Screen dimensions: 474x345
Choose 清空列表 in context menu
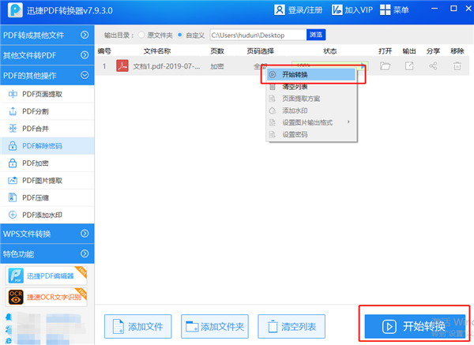pos(311,87)
